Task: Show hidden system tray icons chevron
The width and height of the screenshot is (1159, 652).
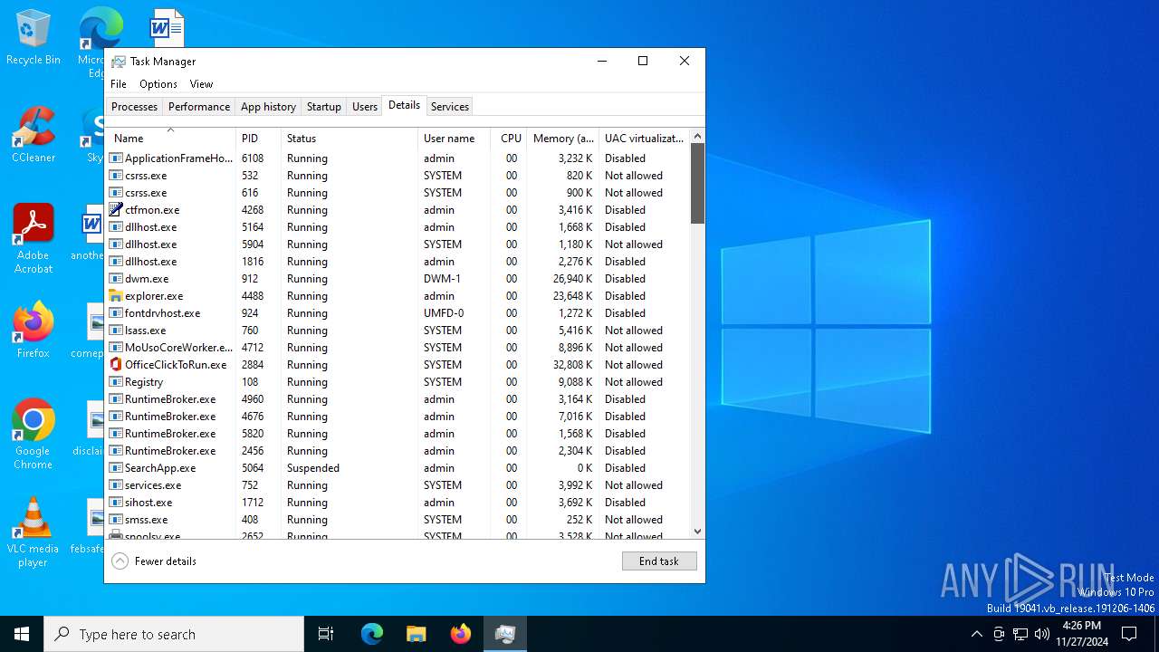Action: click(976, 634)
